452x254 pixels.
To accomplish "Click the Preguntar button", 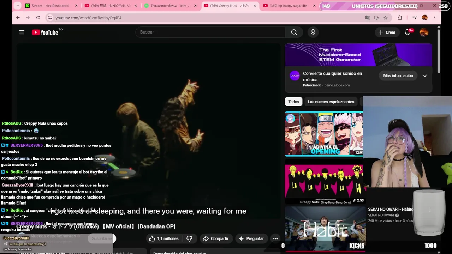I will 251,238.
